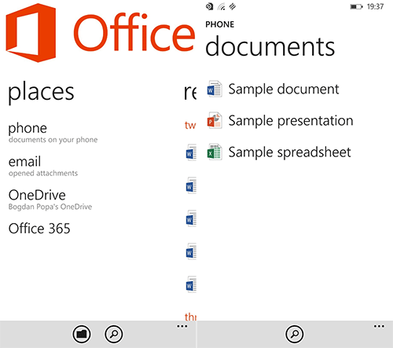Select email opened attachments

[x=43, y=166]
